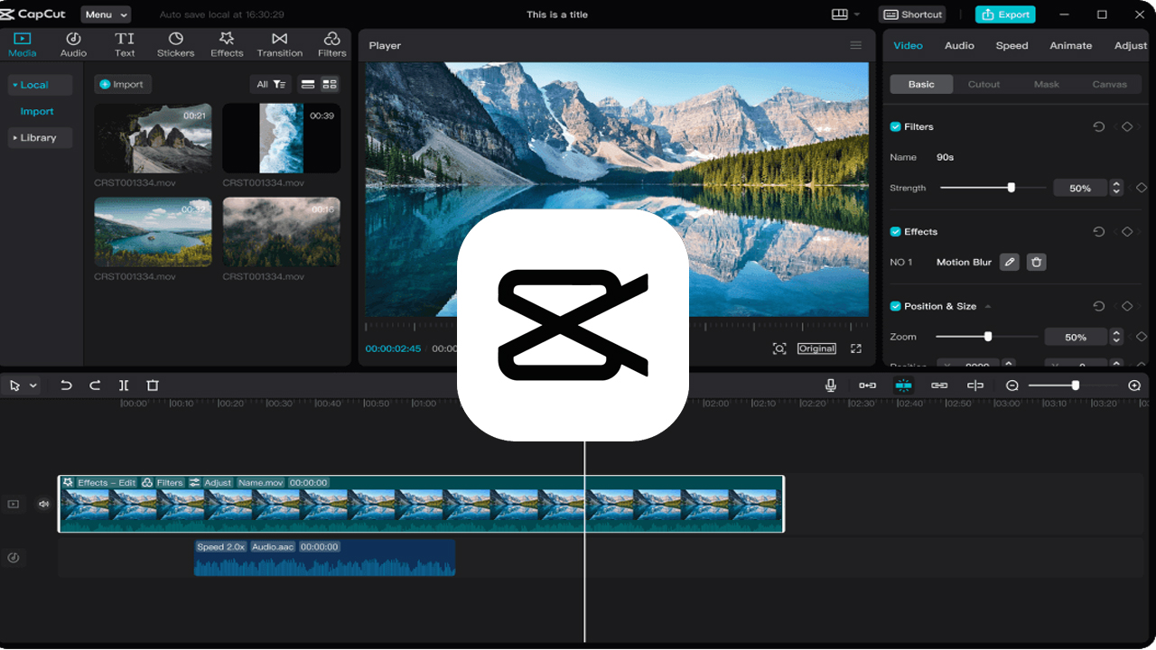
Task: Select the 00:39 ocean waves clip thumbnail
Action: click(x=282, y=138)
